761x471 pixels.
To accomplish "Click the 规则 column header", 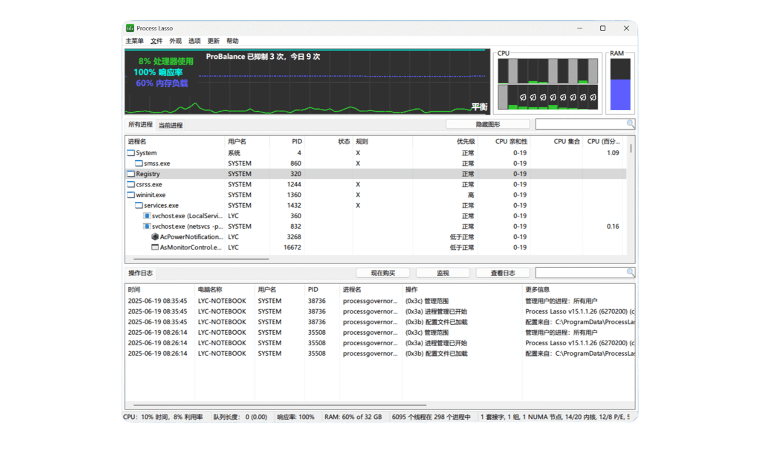I will tap(382, 142).
